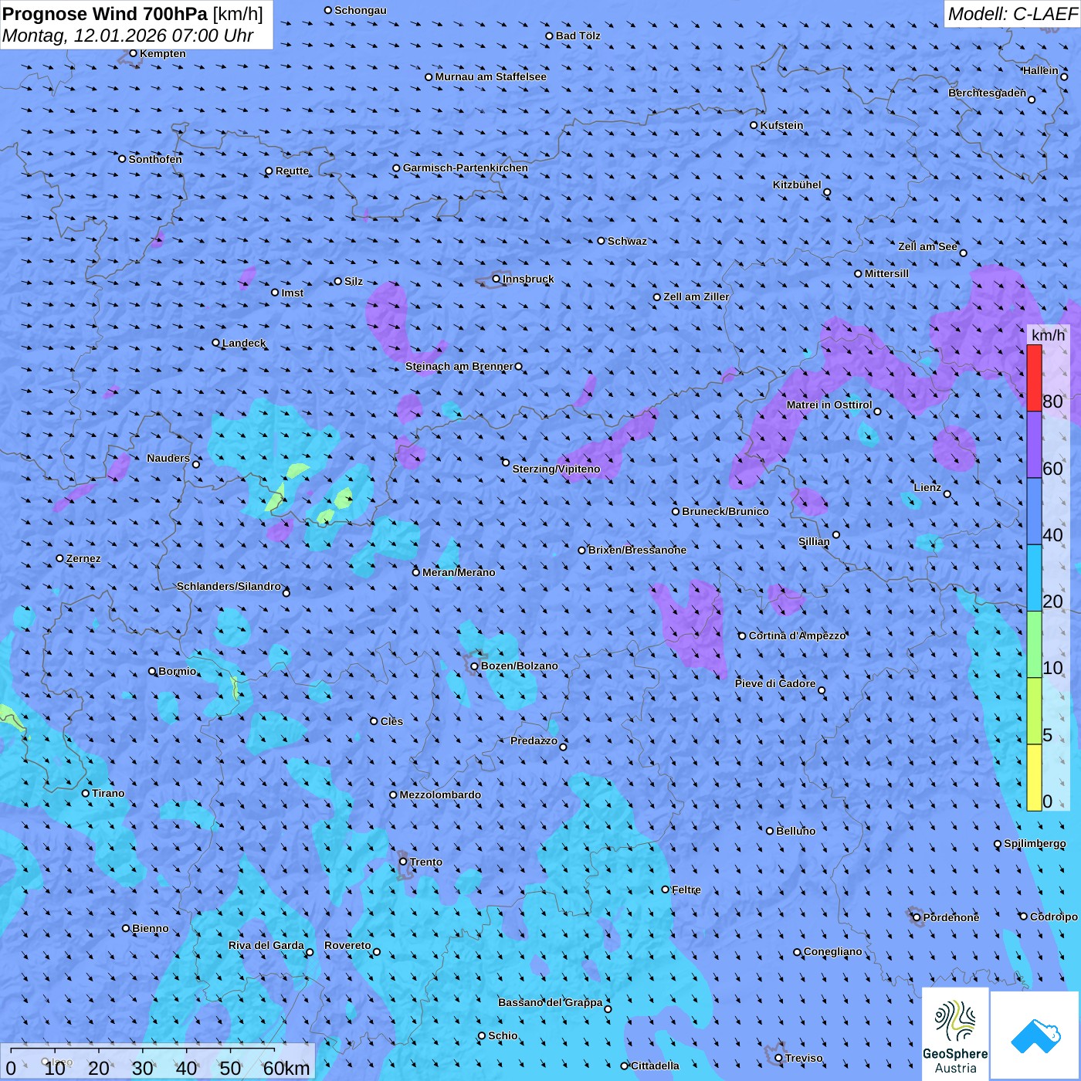Click the blue cloud-arrow logo icon
The height and width of the screenshot is (1081, 1081).
pos(1035,1035)
